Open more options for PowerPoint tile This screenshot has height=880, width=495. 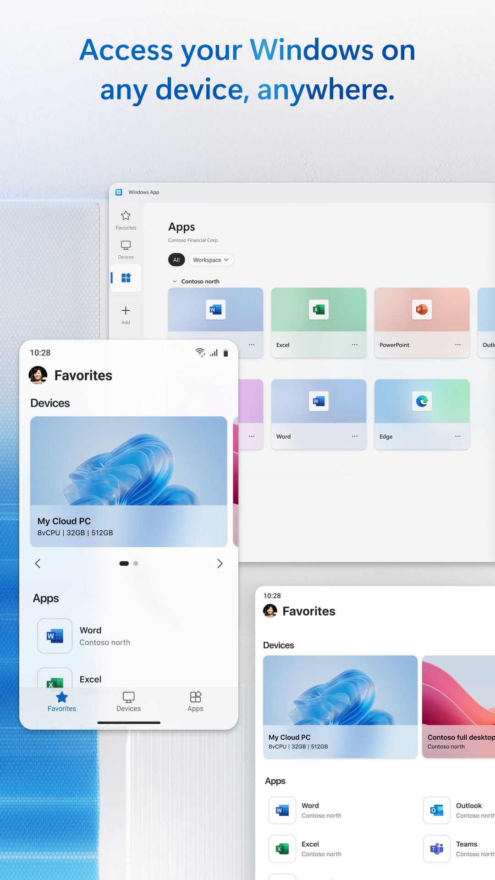[x=457, y=345]
